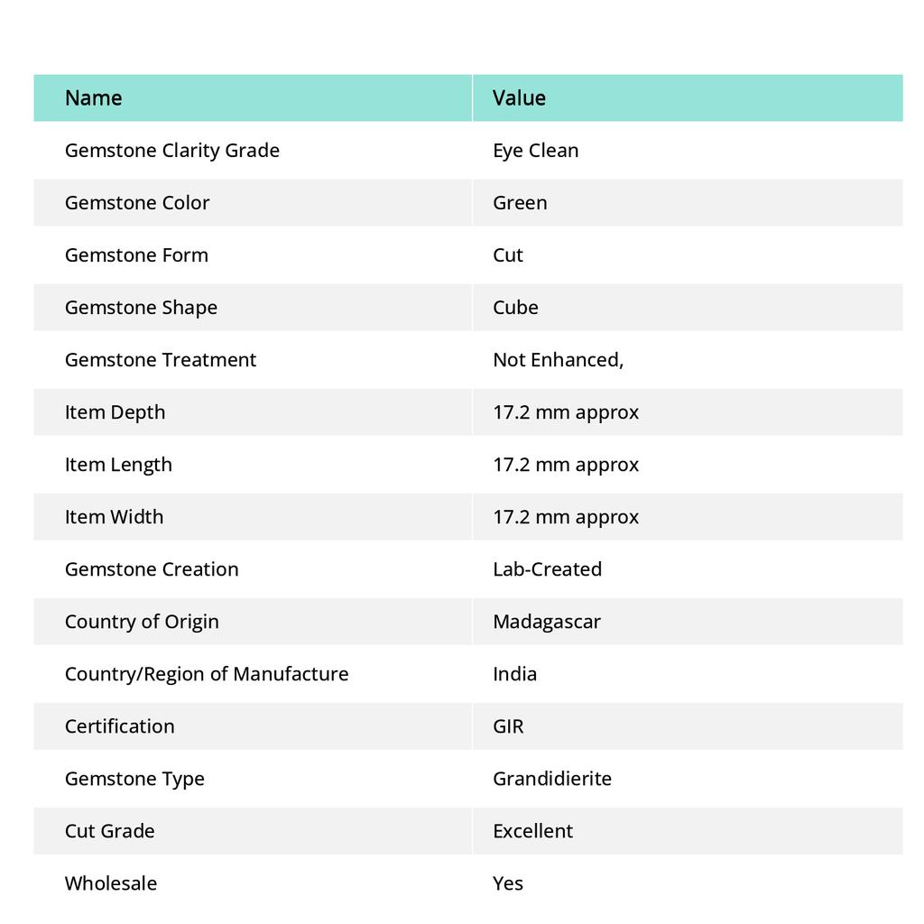
Task: Click the GIR certification value
Action: coord(508,726)
